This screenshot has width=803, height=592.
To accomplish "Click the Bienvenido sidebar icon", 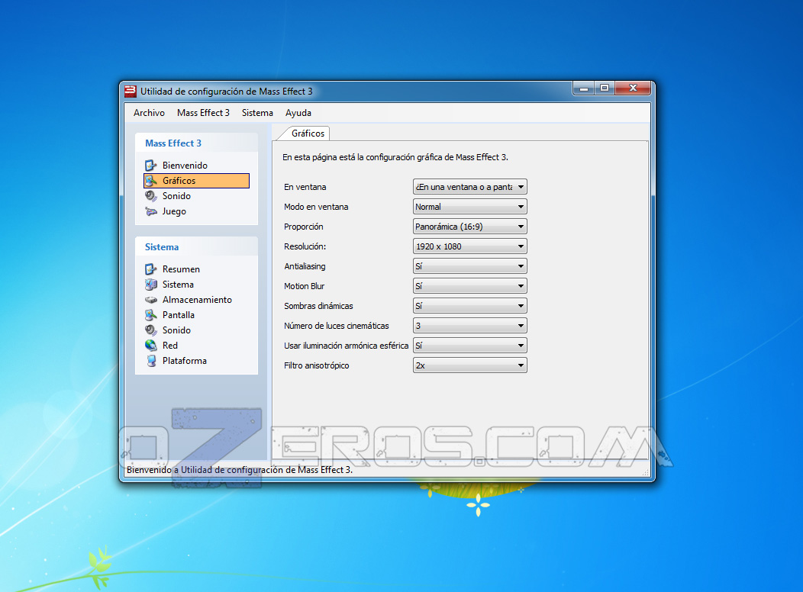I will [150, 166].
